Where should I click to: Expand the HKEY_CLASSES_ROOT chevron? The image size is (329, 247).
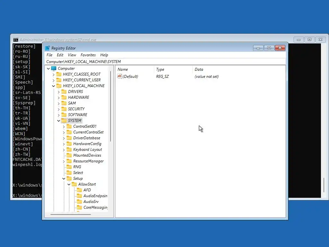point(54,74)
